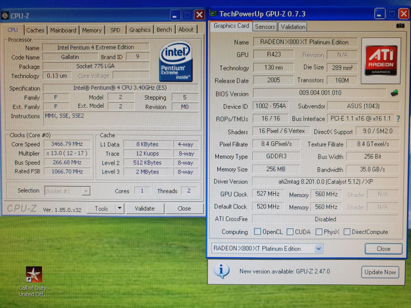This screenshot has height=308, width=411.
Task: Close GPU-Z with the title bar X
Action: point(404,13)
